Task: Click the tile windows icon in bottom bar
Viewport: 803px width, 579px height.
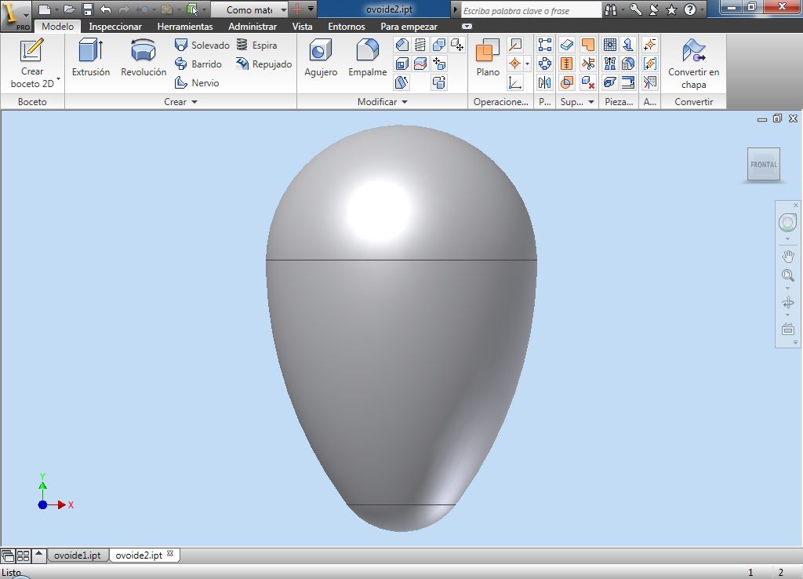Action: 23,555
